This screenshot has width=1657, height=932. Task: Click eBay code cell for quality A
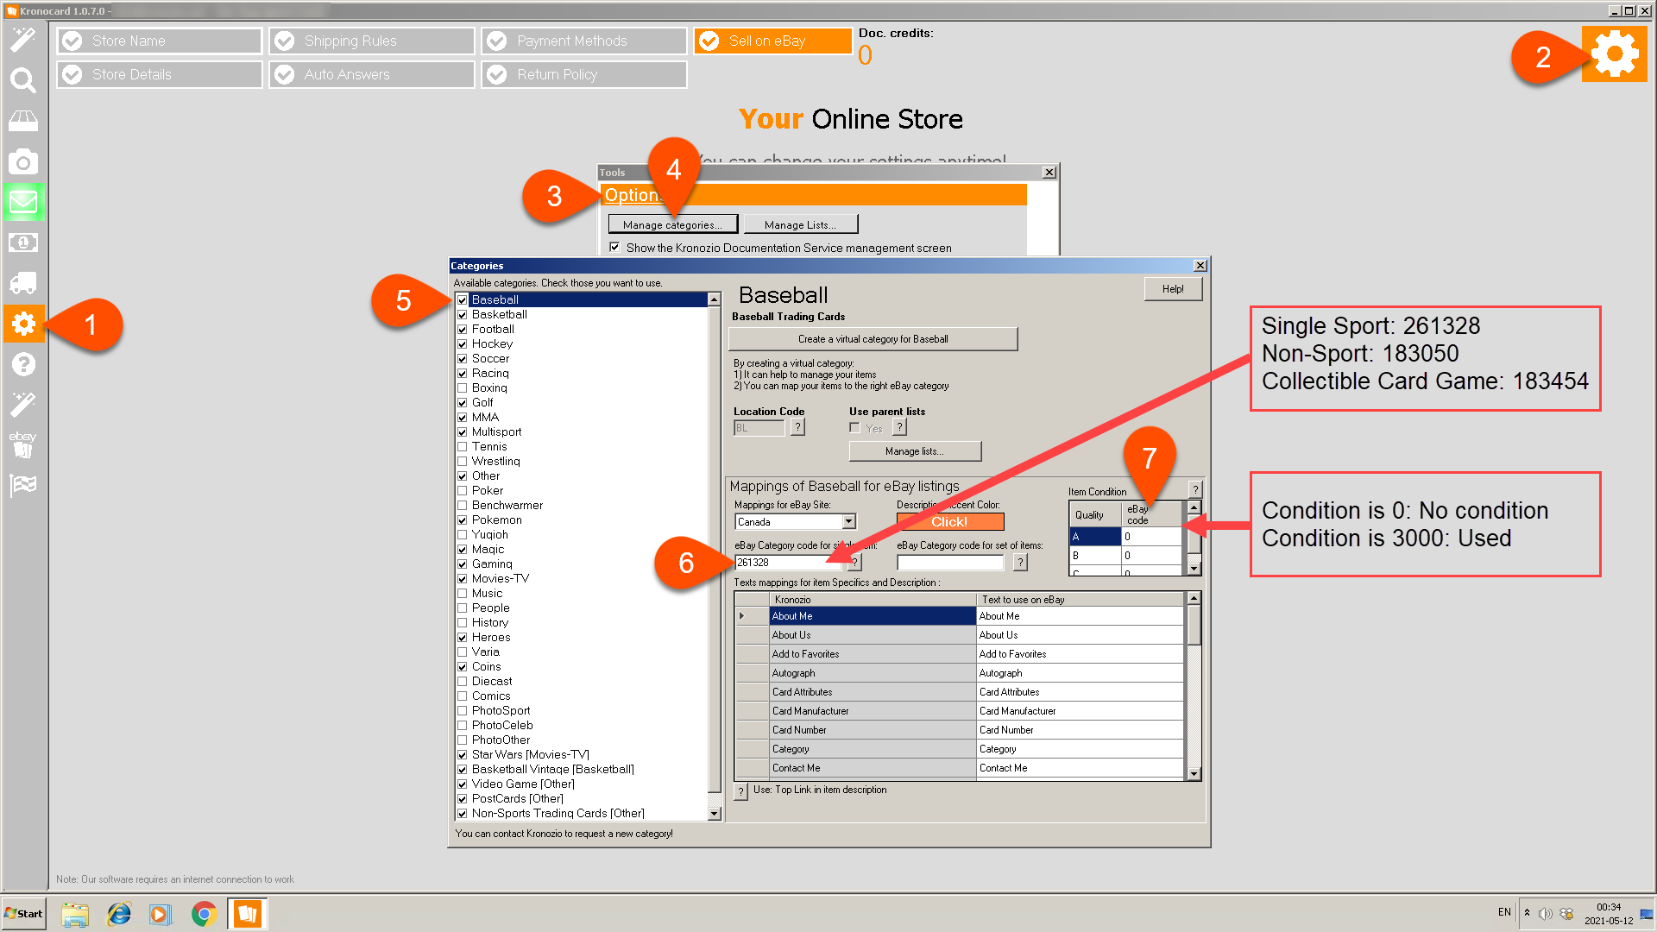point(1151,537)
